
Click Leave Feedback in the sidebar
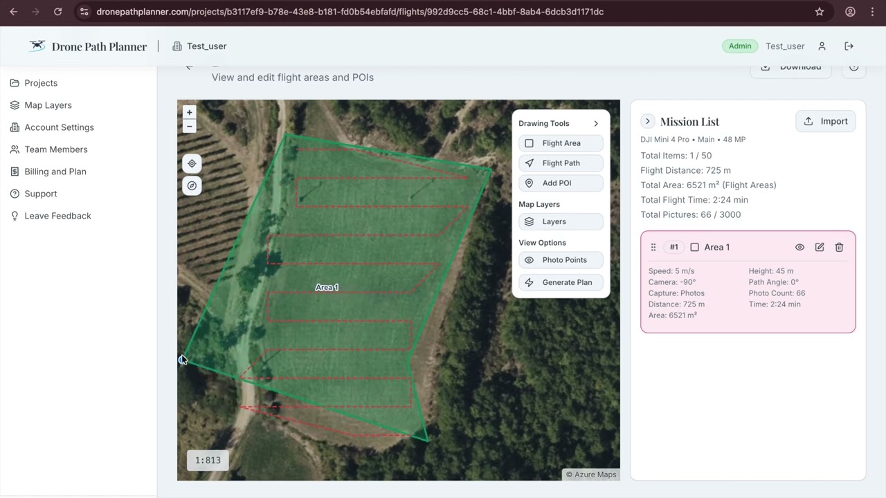pos(57,216)
